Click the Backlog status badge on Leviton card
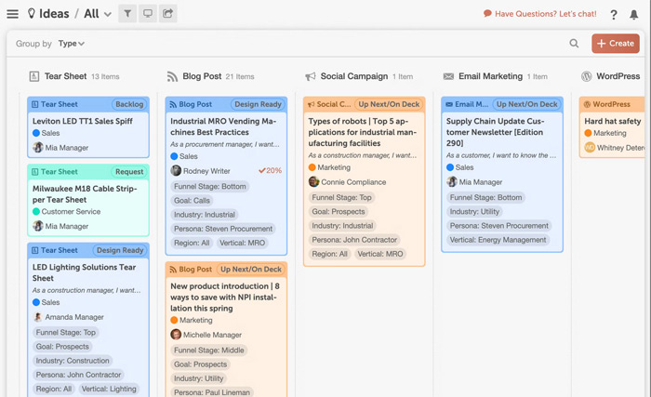This screenshot has height=397, width=651. [x=129, y=105]
